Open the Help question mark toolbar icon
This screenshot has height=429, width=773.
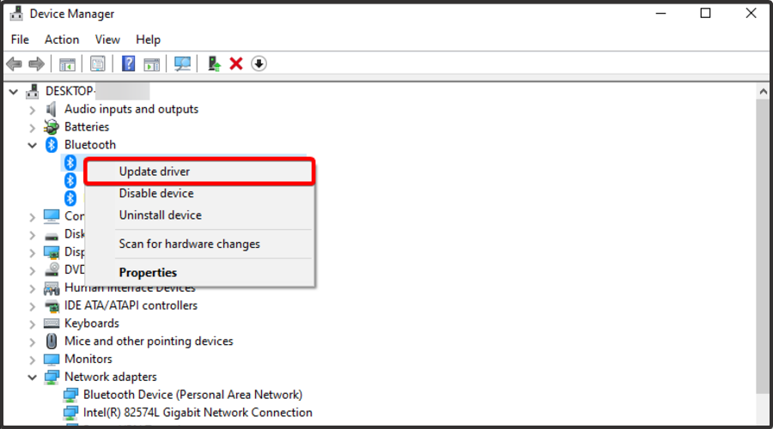128,64
